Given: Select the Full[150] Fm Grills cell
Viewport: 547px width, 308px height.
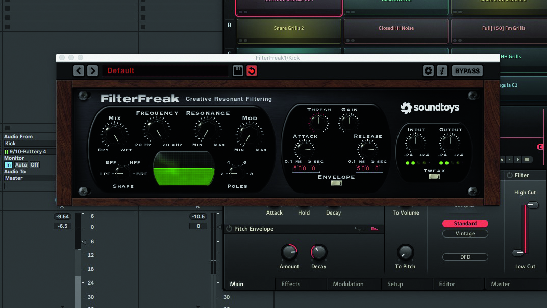Looking at the screenshot, I should 499,31.
